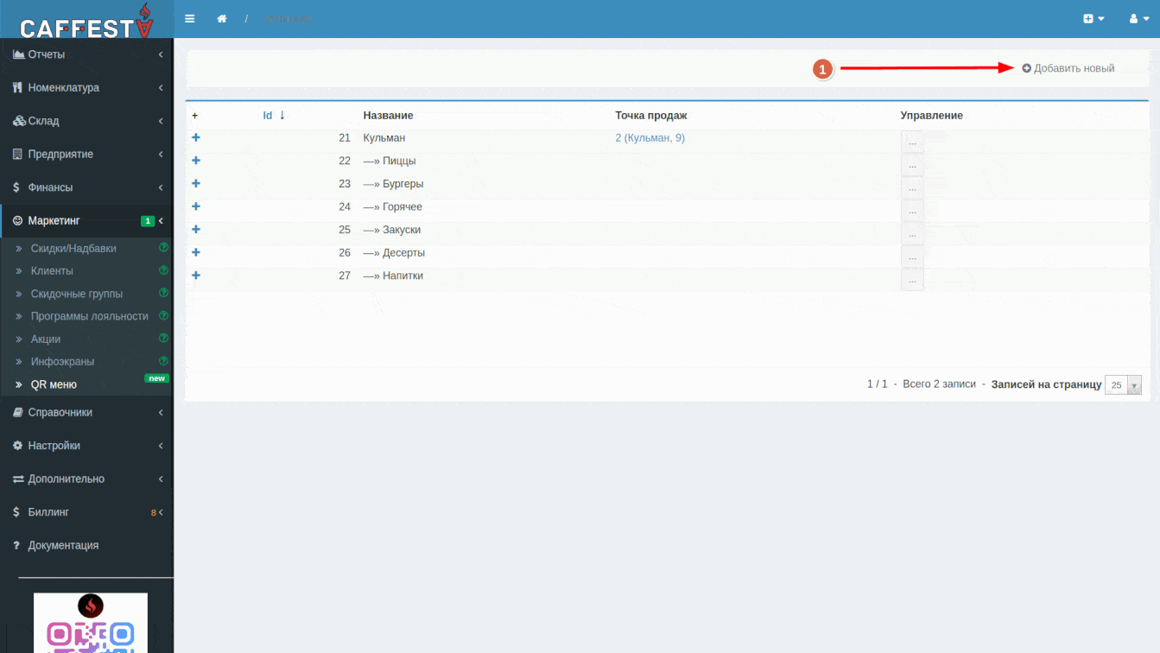Screen dimensions: 1160x653
Task: Expand the Справочники sidebar menu
Action: [x=86, y=412]
